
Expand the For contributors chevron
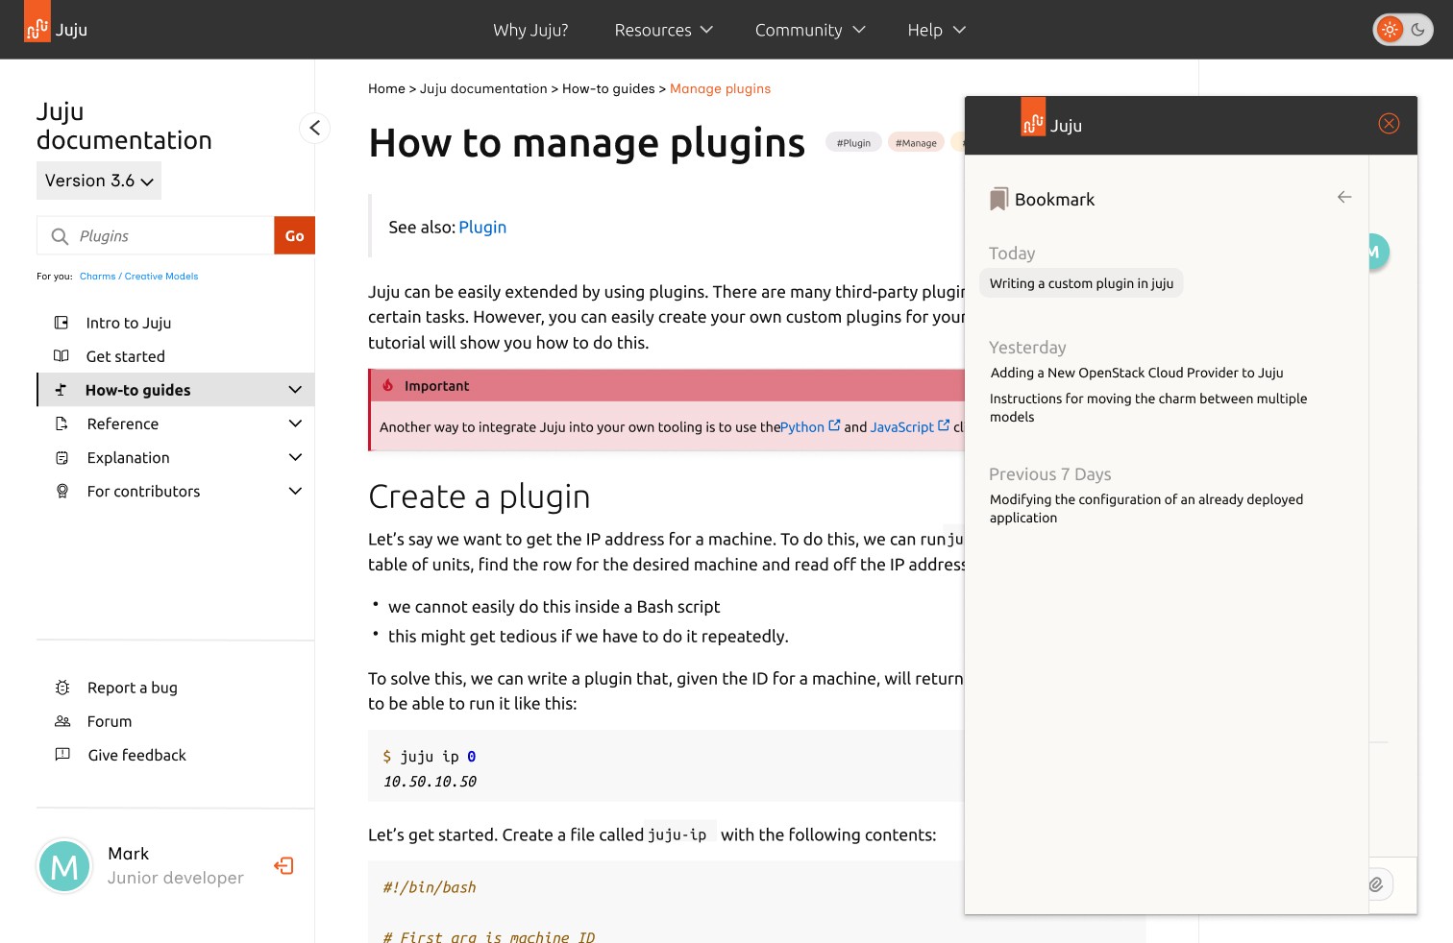coord(295,492)
